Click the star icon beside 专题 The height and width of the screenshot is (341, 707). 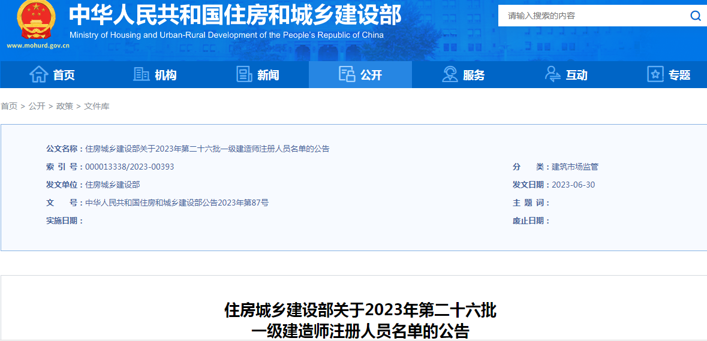tap(655, 74)
